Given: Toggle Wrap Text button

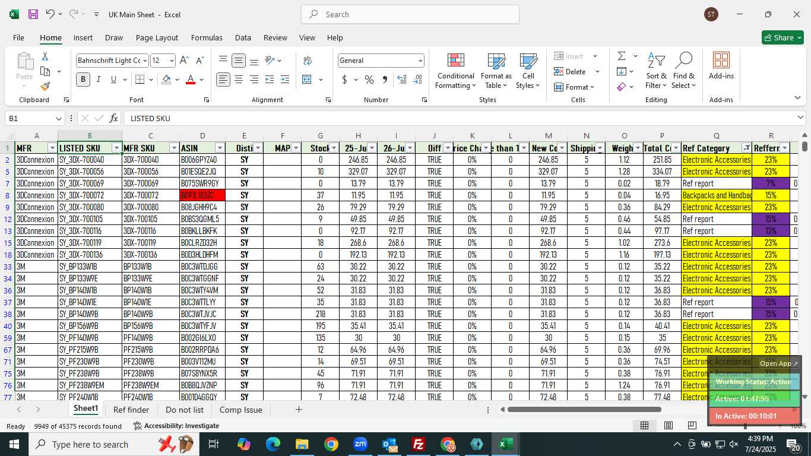Looking at the screenshot, I should tap(308, 61).
